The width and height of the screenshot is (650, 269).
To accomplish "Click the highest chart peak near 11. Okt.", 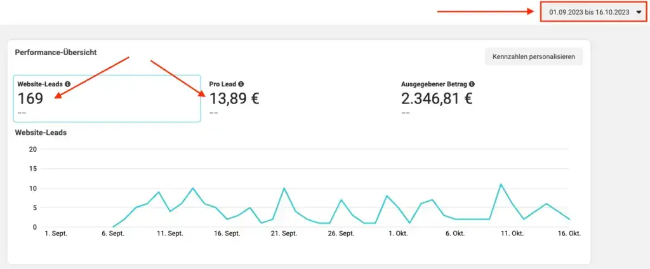I will pos(501,184).
